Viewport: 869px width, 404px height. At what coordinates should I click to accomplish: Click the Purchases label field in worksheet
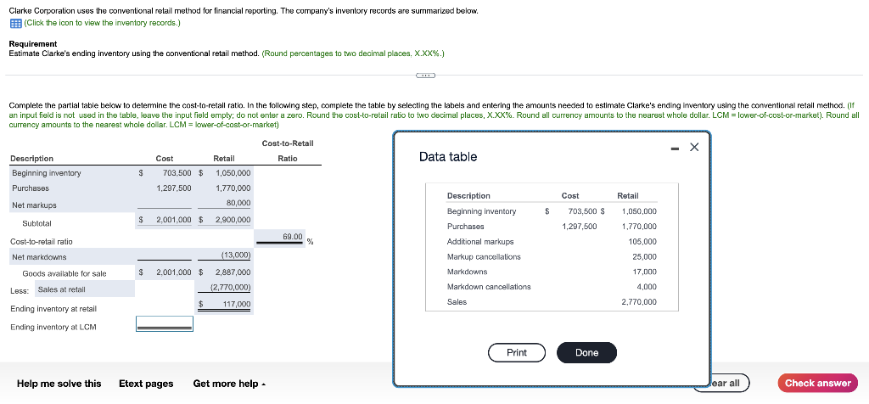pyautogui.click(x=73, y=188)
